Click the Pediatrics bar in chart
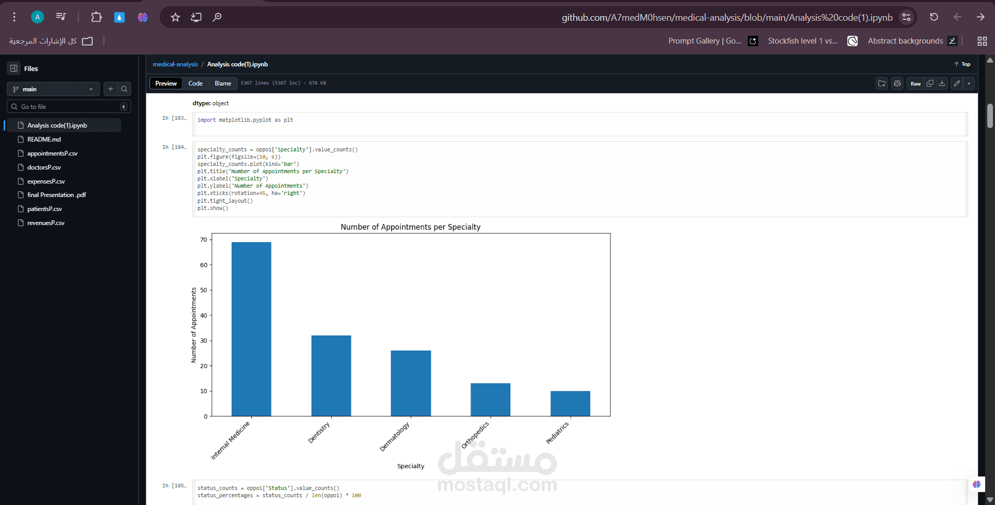Viewport: 995px width, 505px height. (570, 403)
